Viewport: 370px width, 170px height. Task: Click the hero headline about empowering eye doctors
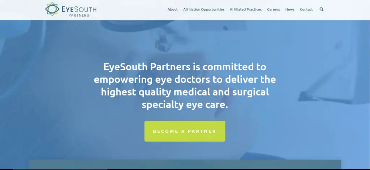click(185, 86)
